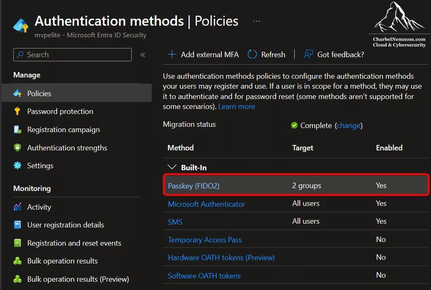Click the circular Refresh icon
The width and height of the screenshot is (431, 290).
(252, 54)
